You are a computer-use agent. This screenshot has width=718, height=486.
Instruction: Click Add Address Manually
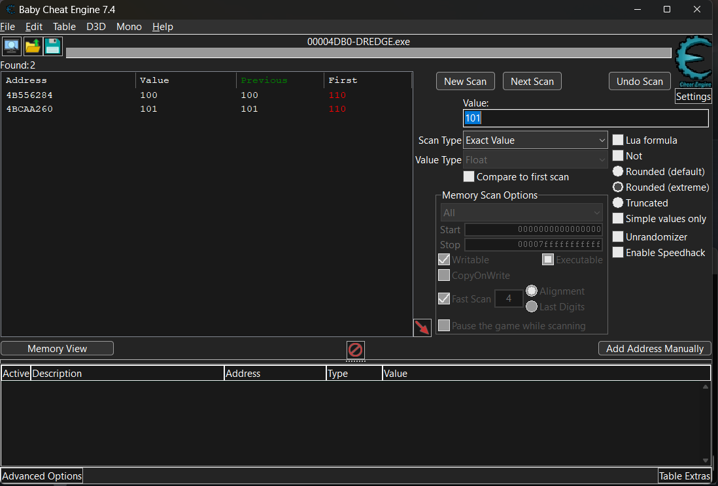[655, 348]
